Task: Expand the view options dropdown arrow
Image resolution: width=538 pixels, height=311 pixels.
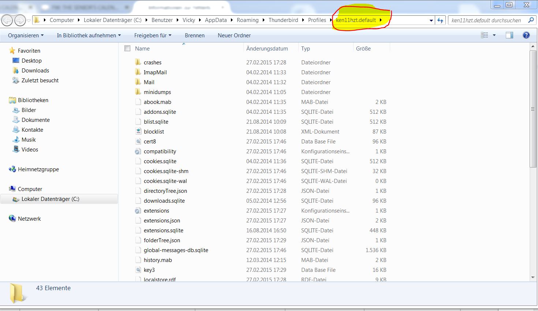Action: [494, 35]
